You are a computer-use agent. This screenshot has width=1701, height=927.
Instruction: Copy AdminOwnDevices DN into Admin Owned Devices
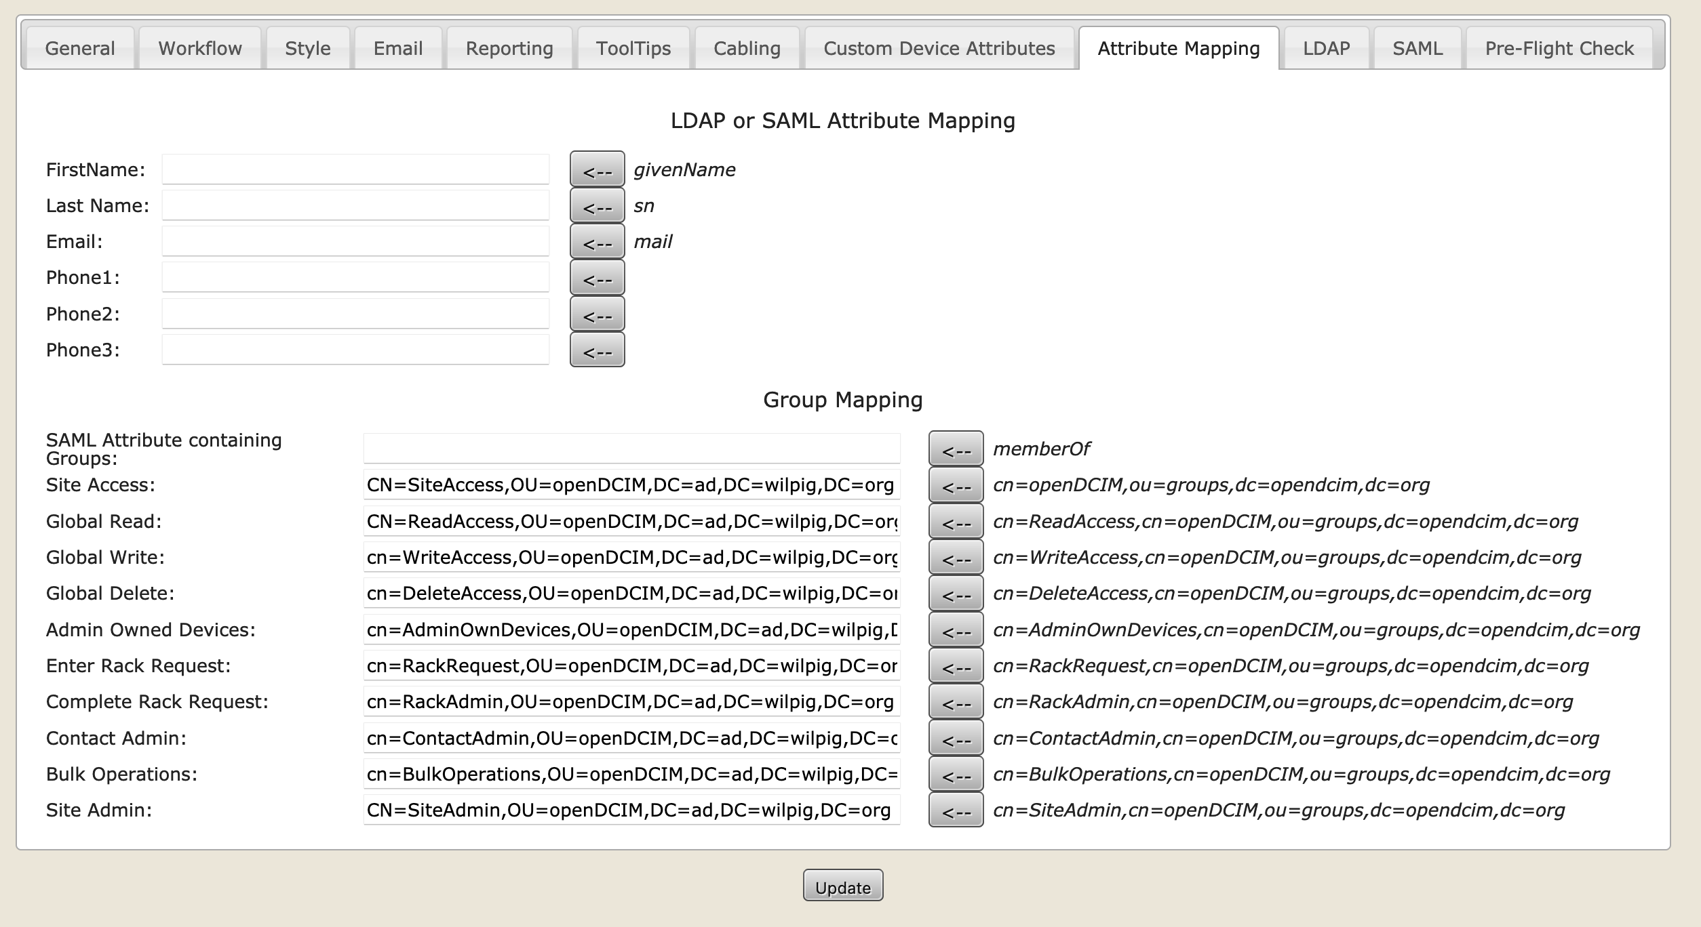pos(956,630)
